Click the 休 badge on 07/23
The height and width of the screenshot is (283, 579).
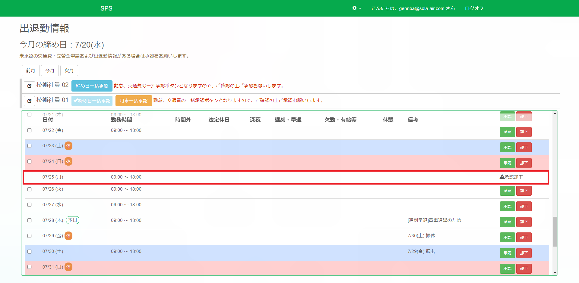[x=68, y=146]
